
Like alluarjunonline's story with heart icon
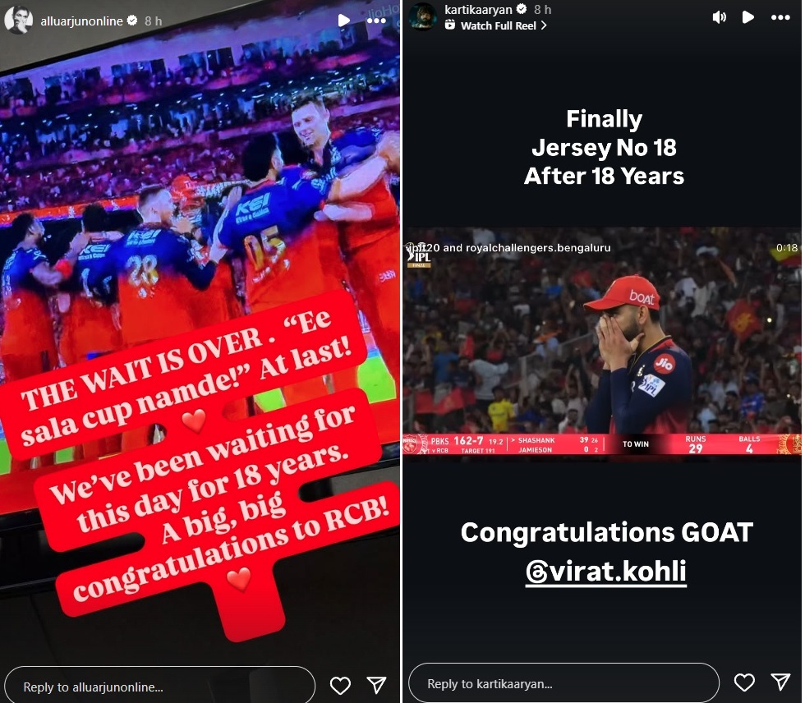[x=340, y=685]
